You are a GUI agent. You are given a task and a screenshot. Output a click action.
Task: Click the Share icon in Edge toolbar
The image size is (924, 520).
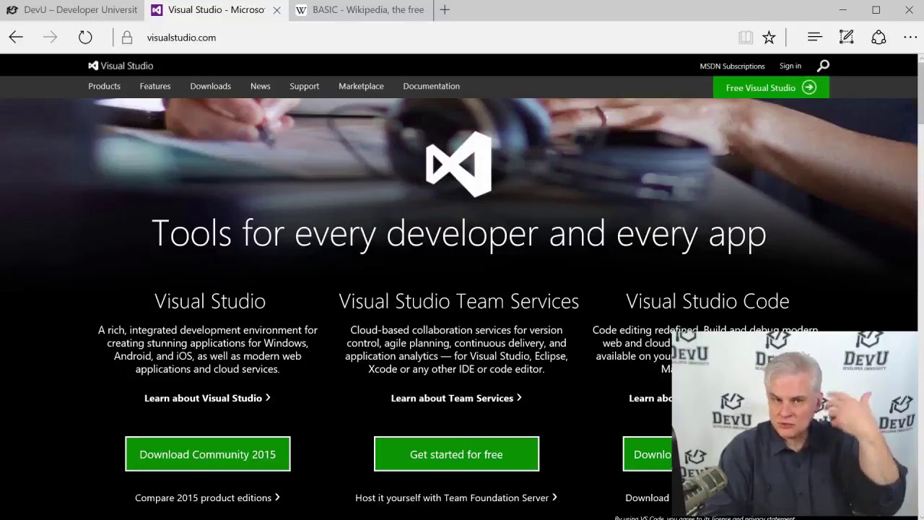(x=879, y=38)
